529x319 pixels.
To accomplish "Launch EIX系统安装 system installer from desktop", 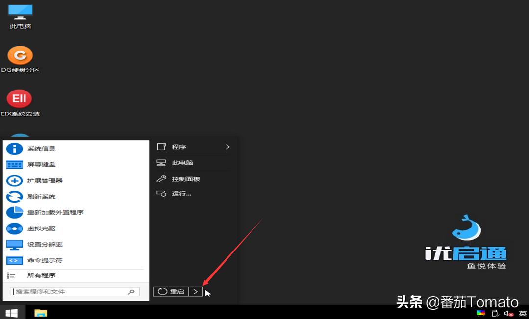I will pyautogui.click(x=19, y=98).
